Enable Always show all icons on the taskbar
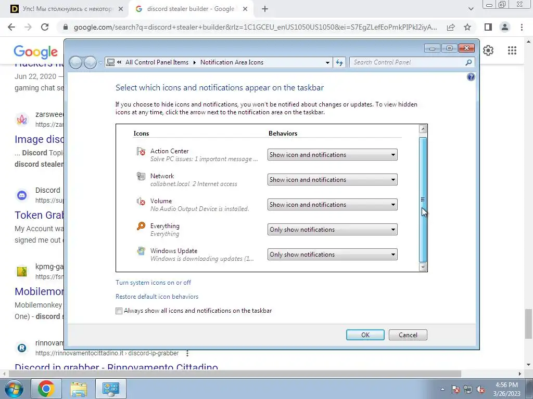 tap(119, 311)
